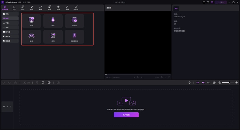Click the Redo arrow in timeline toolbar
240x130 pixels.
(x=10, y=83)
